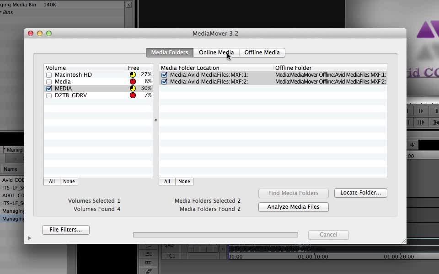Image resolution: width=439 pixels, height=274 pixels.
Task: Close the MediaMover 3.2 window
Action: tap(31, 33)
